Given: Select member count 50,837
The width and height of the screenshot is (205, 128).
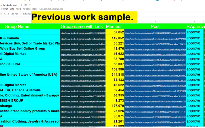Looking at the screenshot, I should coord(115,64).
